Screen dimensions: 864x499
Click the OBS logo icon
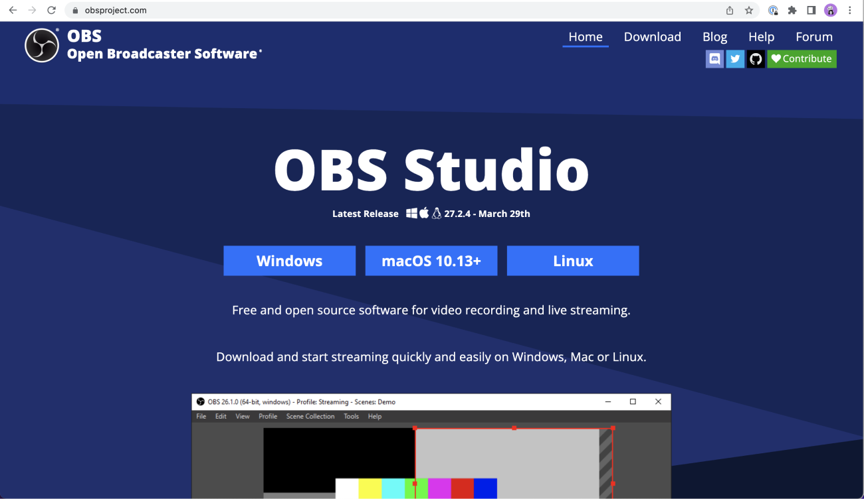42,45
